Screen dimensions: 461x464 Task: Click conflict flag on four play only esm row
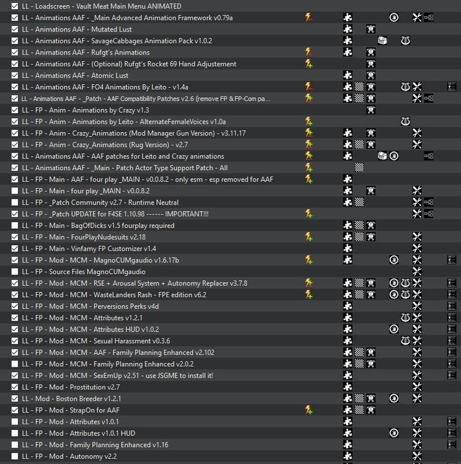[309, 179]
